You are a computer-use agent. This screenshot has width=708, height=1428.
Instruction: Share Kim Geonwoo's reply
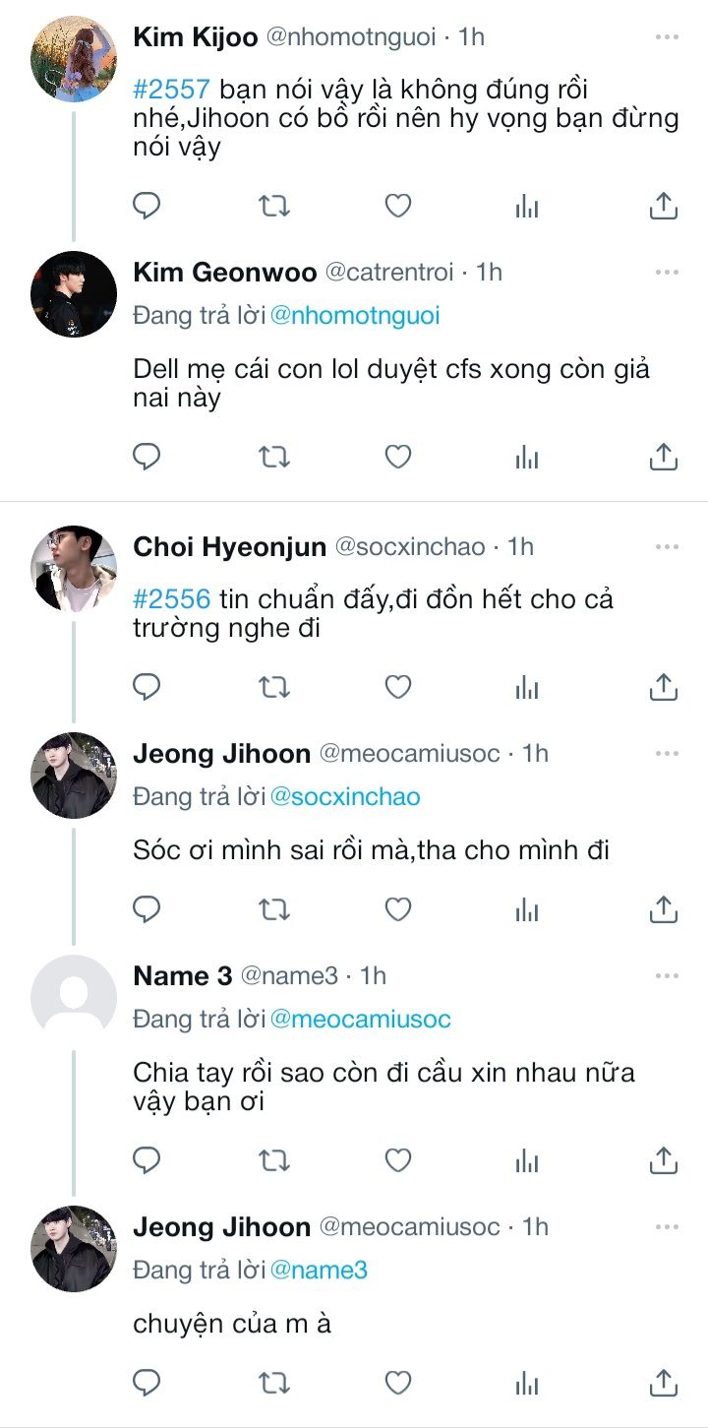(x=664, y=457)
